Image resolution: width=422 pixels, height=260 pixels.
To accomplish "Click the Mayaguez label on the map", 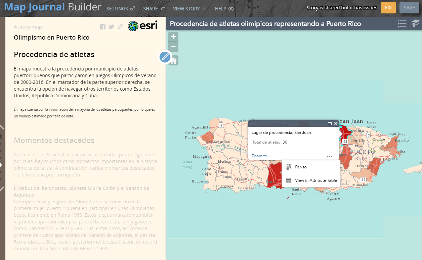I will pyautogui.click(x=202, y=157).
